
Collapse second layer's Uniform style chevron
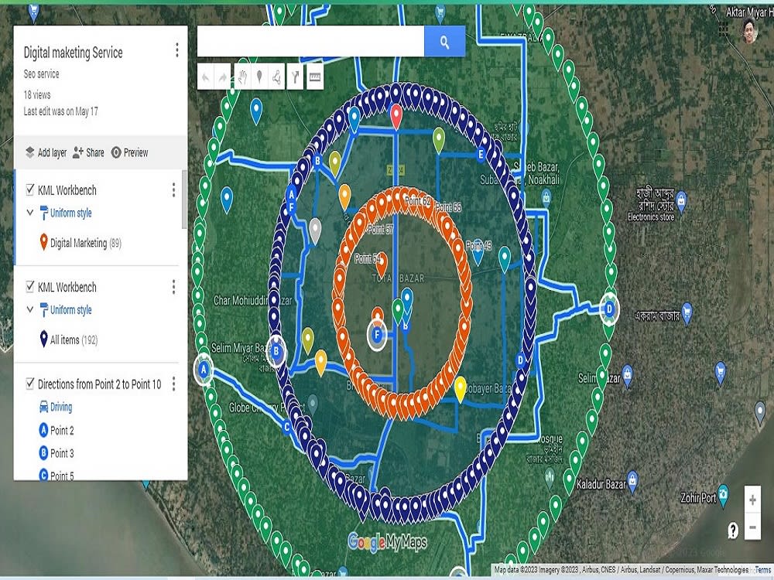[30, 309]
